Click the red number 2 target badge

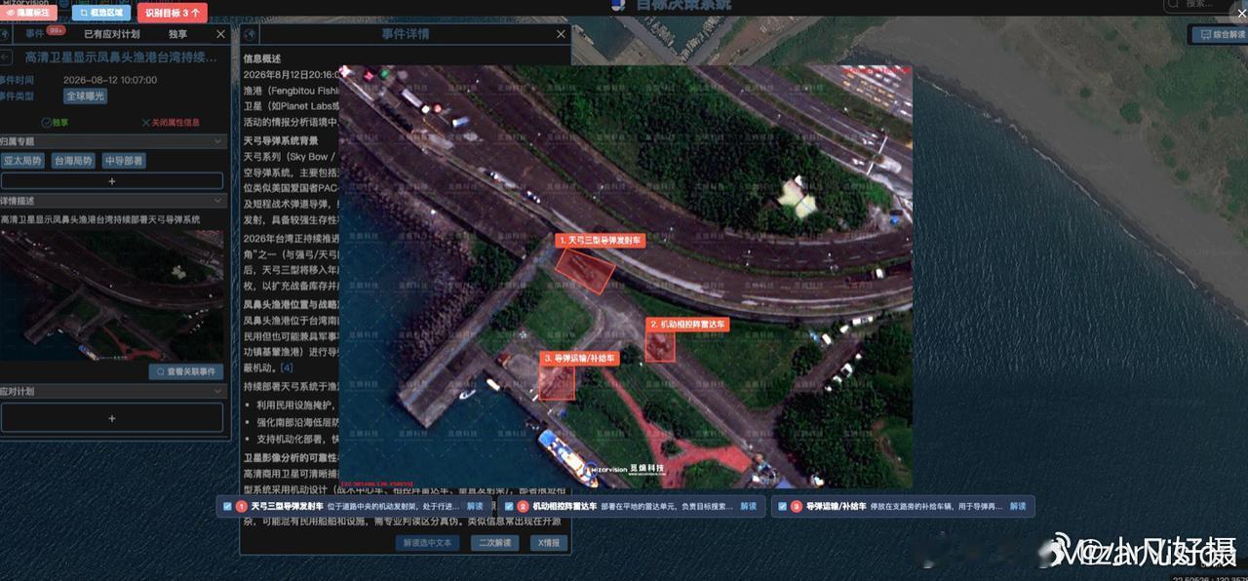[x=523, y=506]
